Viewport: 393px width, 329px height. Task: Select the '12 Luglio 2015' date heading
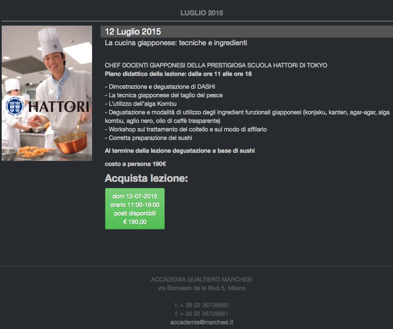(x=133, y=32)
